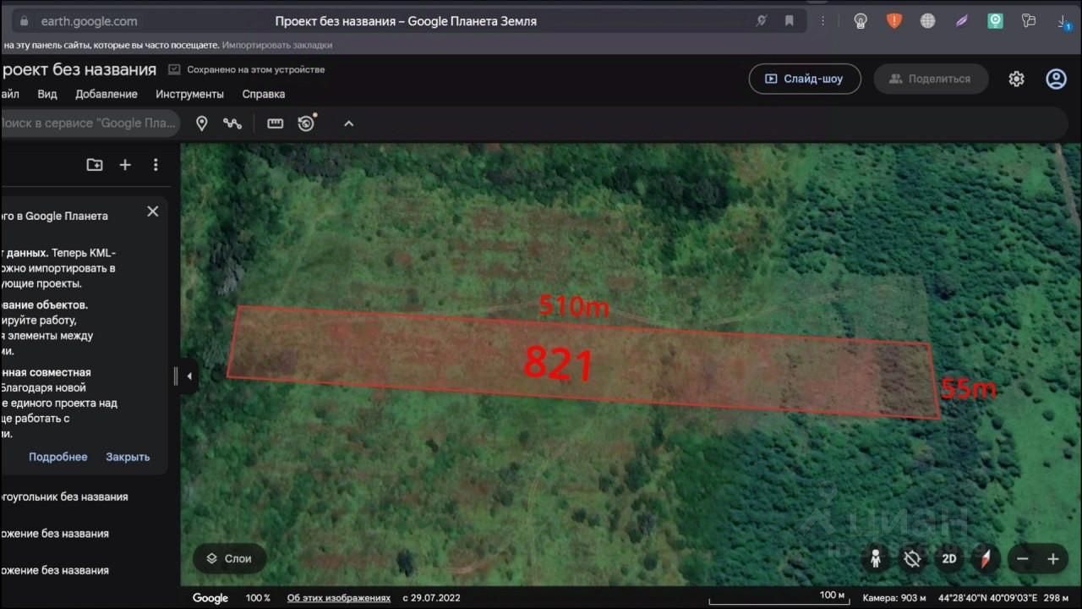1082x609 pixels.
Task: Select the draw path or polygon tool
Action: pos(232,123)
